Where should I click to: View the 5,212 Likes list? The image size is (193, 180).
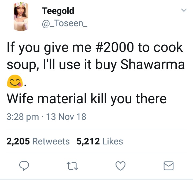[100, 141]
